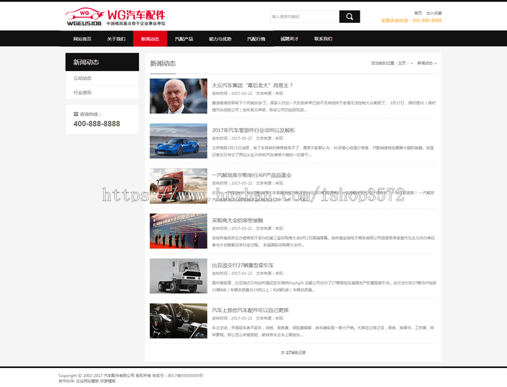Viewport: 507px width, 387px height.
Task: Click the telephone icon beside 咨询热线
Action: pyautogui.click(x=76, y=114)
